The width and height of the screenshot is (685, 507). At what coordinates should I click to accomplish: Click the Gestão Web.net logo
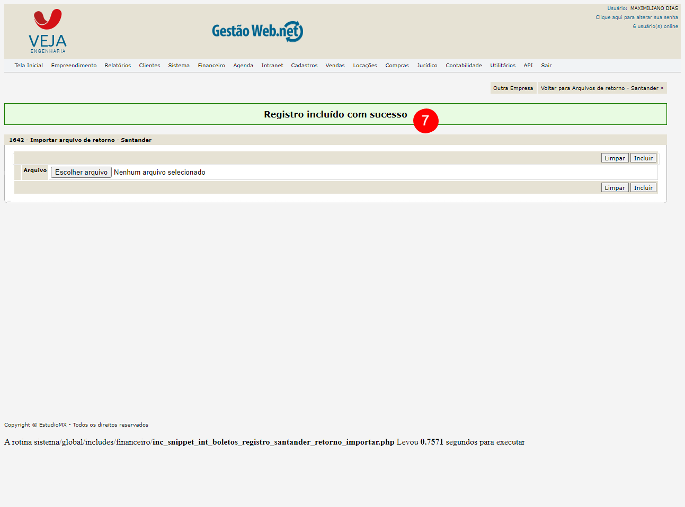tap(257, 31)
